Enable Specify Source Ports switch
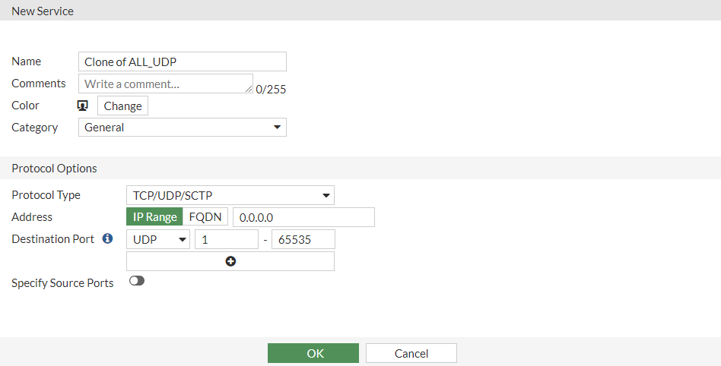The height and width of the screenshot is (366, 721). coord(137,281)
